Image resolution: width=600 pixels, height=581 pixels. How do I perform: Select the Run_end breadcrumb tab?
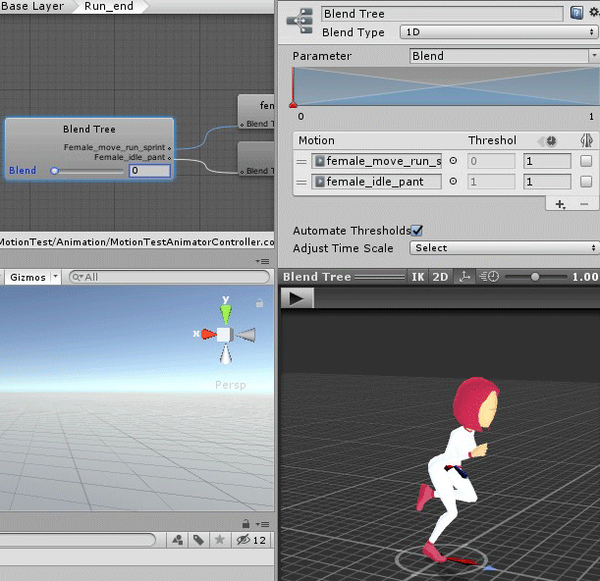[108, 7]
